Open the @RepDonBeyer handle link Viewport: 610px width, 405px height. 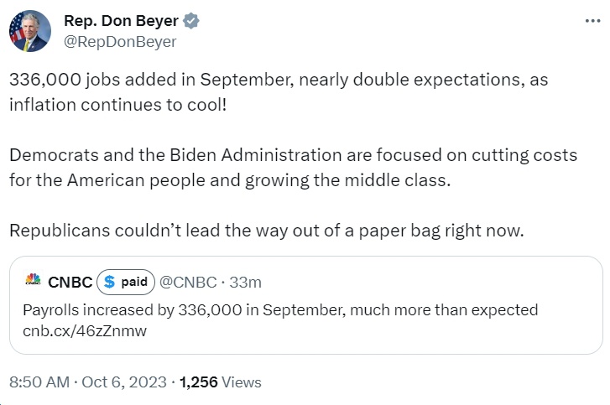coord(120,42)
